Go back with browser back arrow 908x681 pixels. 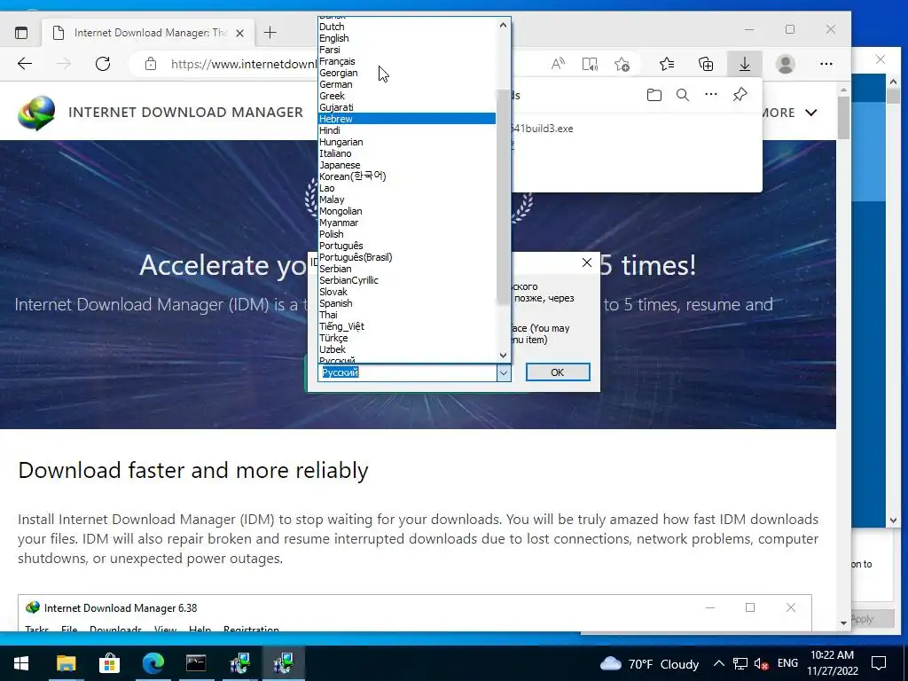tap(25, 64)
